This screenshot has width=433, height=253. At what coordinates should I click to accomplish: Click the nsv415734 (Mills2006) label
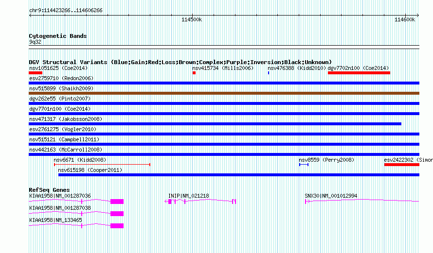coord(223,68)
